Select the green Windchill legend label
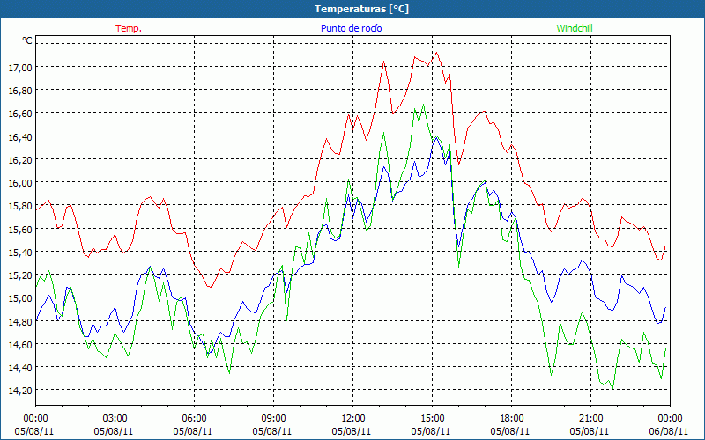 tap(575, 28)
